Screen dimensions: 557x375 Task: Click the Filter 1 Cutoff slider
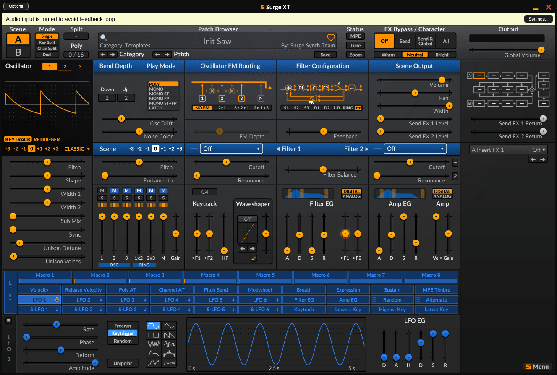tap(230, 162)
